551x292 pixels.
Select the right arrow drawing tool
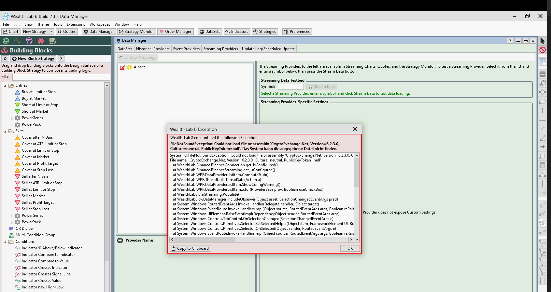543,147
